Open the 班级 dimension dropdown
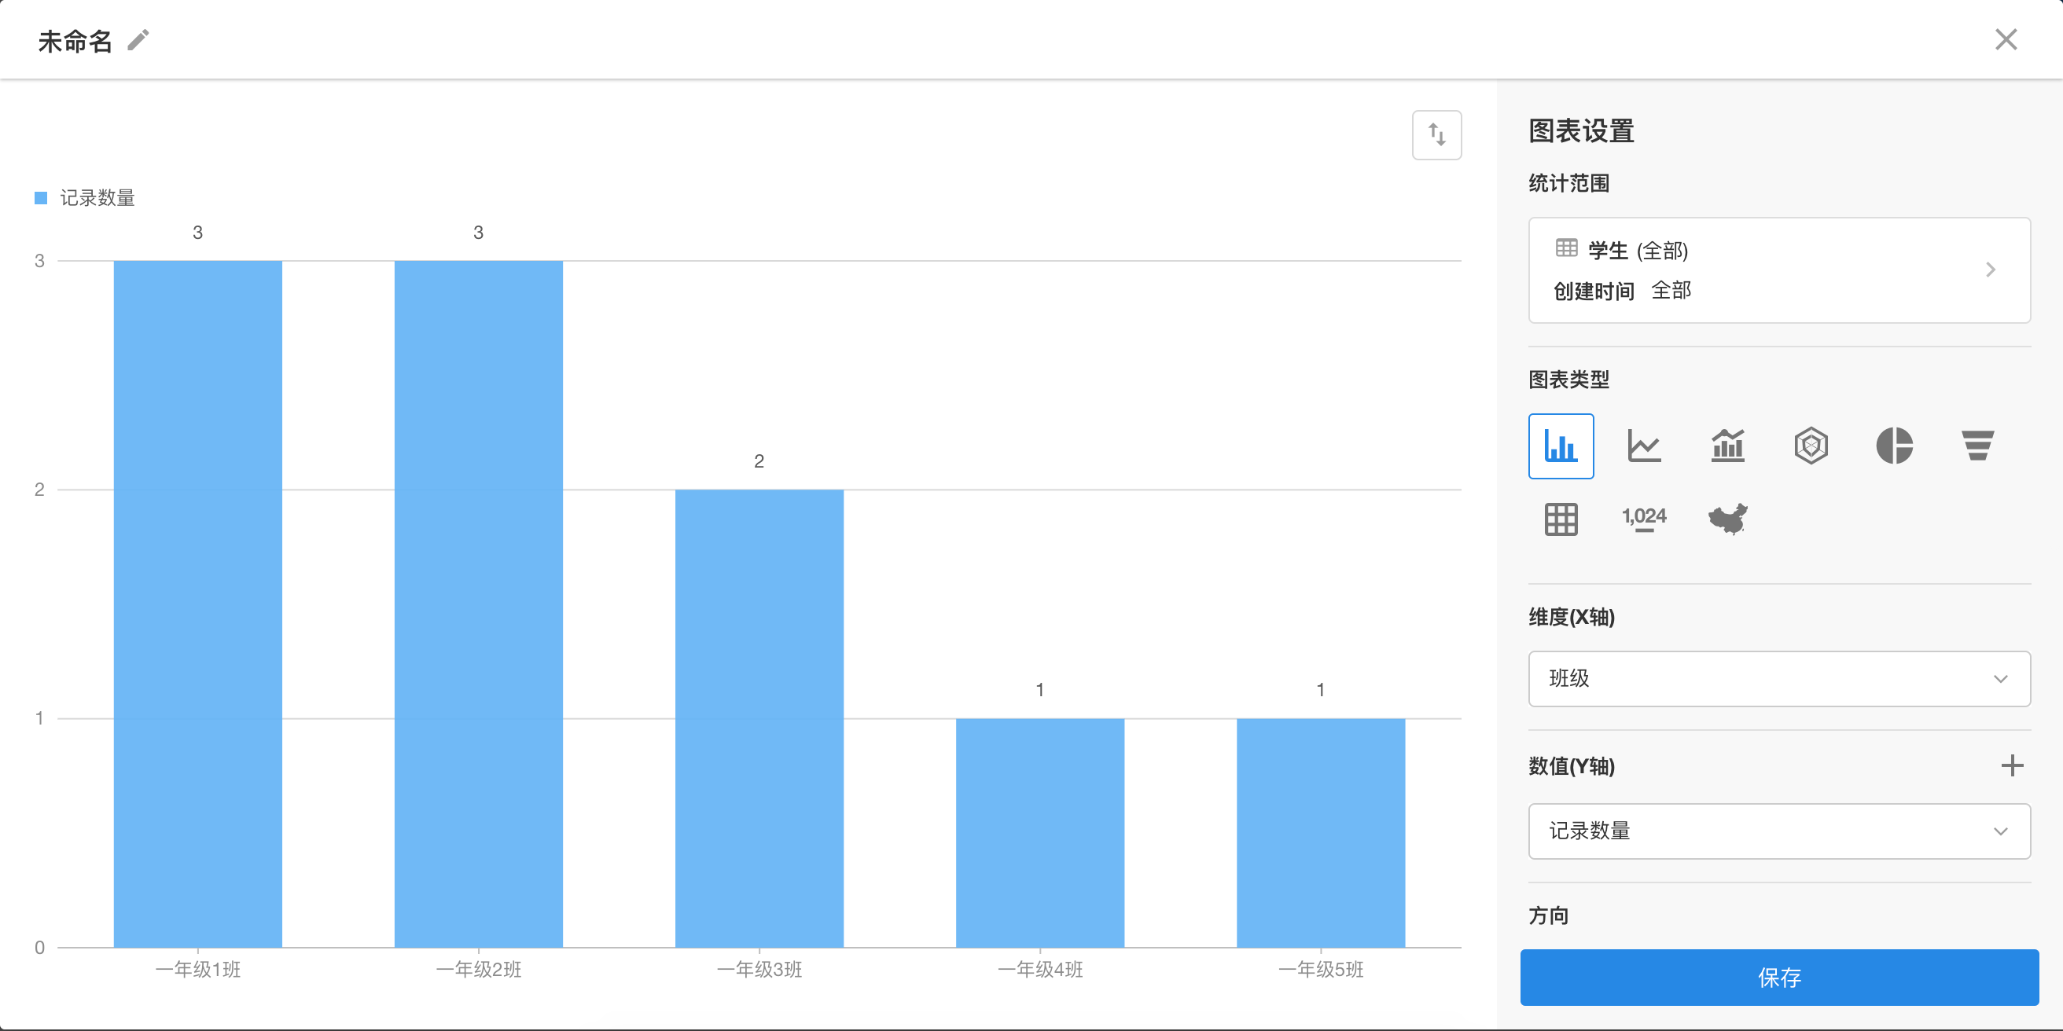The width and height of the screenshot is (2063, 1031). pyautogui.click(x=1778, y=679)
